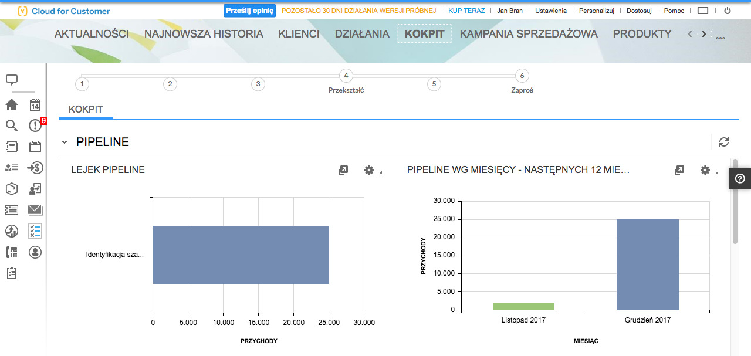This screenshot has height=356, width=751.
Task: Collapse the PIPELINE section
Action: pyautogui.click(x=65, y=143)
